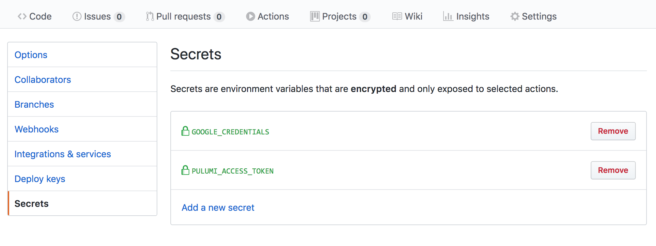The image size is (656, 246).
Task: Click the Insights bar graph icon
Action: click(x=448, y=16)
